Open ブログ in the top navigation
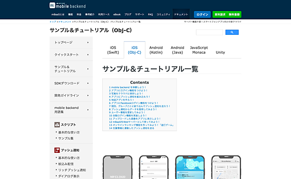Viewport: 291px width, 179px height. [128, 15]
